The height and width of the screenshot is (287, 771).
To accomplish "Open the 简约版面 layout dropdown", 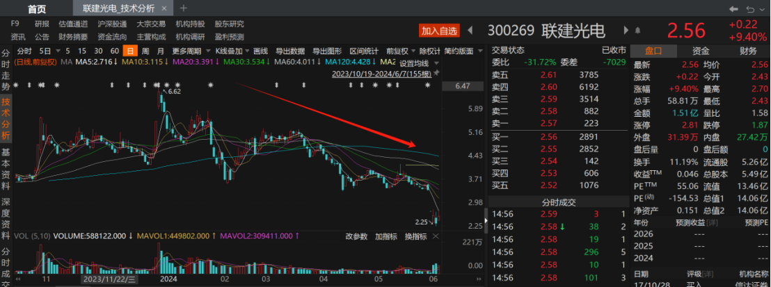I will coord(462,51).
